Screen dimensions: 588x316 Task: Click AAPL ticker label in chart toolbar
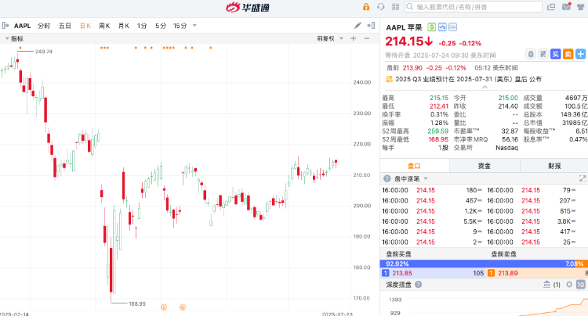[22, 26]
